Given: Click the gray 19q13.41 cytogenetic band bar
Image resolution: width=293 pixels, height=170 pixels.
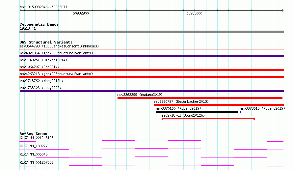Looking at the screenshot, I should [x=151, y=32].
